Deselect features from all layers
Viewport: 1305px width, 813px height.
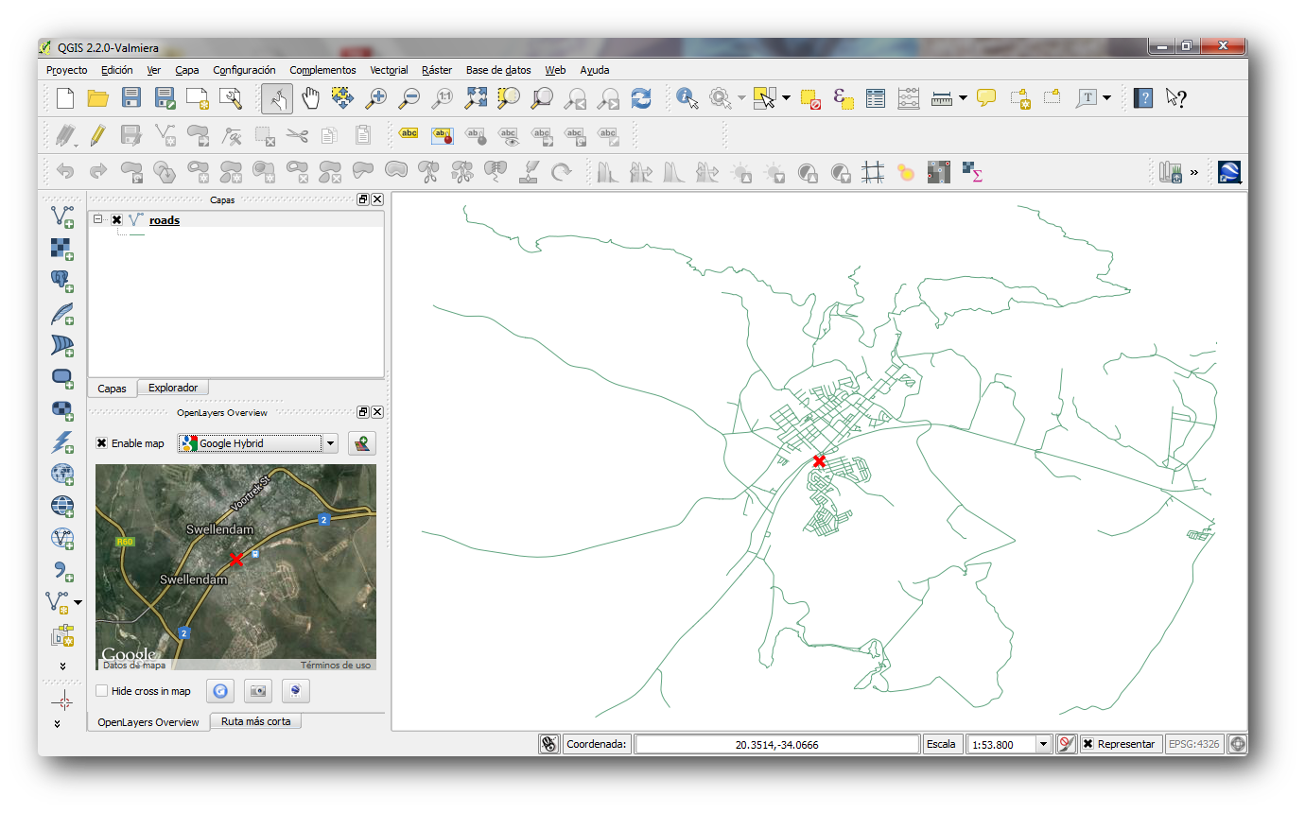pyautogui.click(x=809, y=97)
